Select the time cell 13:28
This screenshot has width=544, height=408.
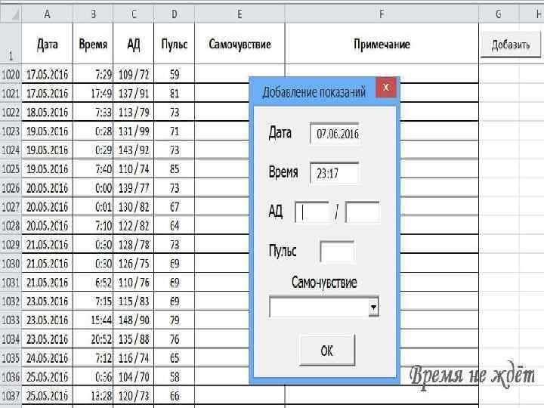(93, 396)
